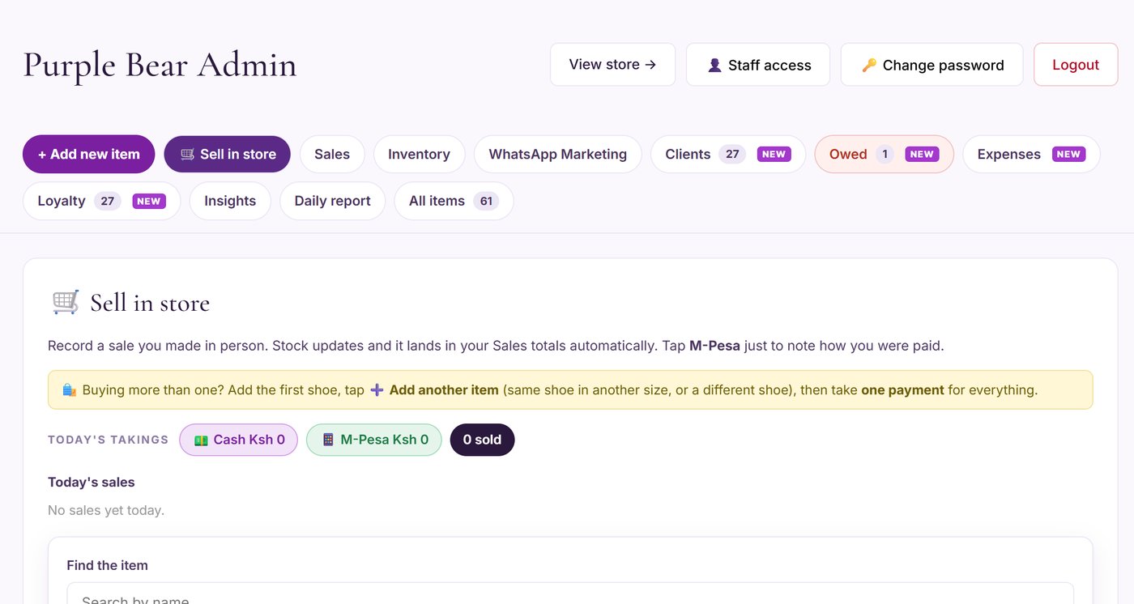The image size is (1134, 604).
Task: Click the plus icon before Add another item
Action: click(377, 390)
